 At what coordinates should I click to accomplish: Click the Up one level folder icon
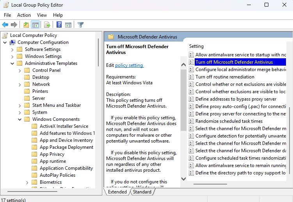26,24
